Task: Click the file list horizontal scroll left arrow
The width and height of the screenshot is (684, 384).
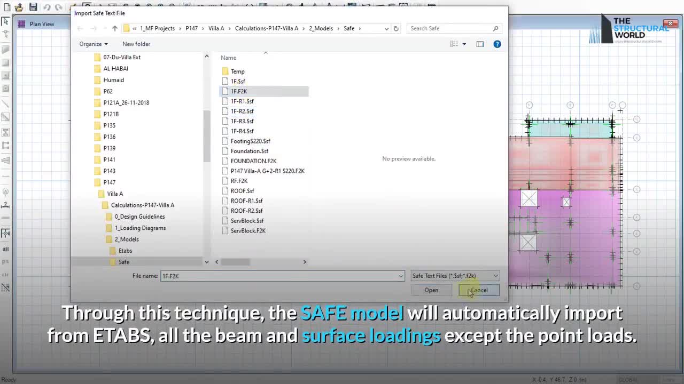Action: pos(216,262)
